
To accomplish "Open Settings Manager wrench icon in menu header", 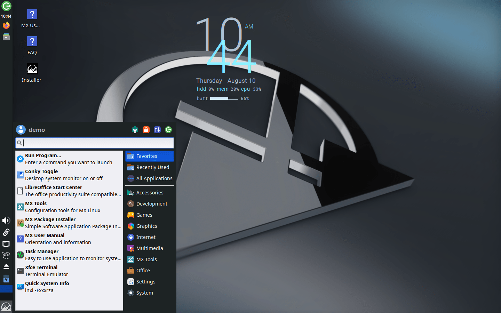I will coord(135,130).
